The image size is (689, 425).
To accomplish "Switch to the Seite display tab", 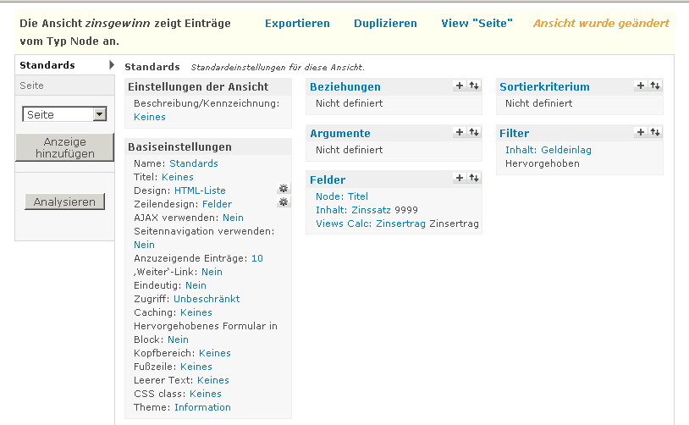I will [x=32, y=86].
